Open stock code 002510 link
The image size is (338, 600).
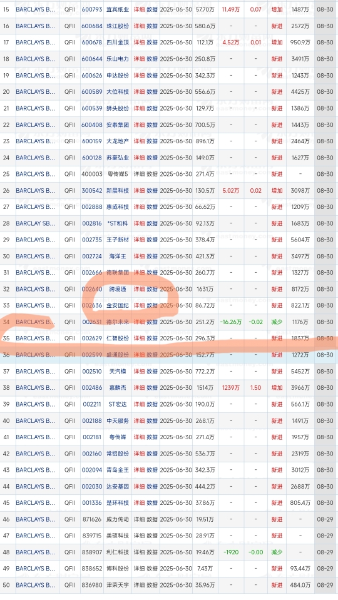[92, 372]
